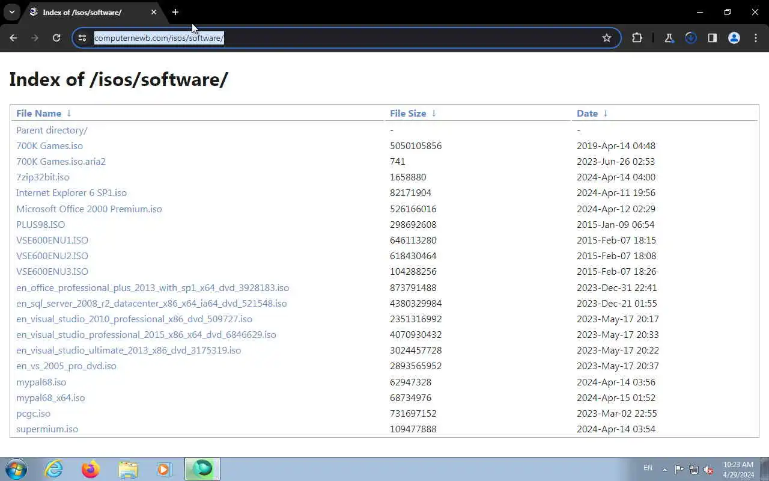Download en_vs_2005_pro_dvd.iso
The height and width of the screenshot is (481, 769).
[x=66, y=366]
